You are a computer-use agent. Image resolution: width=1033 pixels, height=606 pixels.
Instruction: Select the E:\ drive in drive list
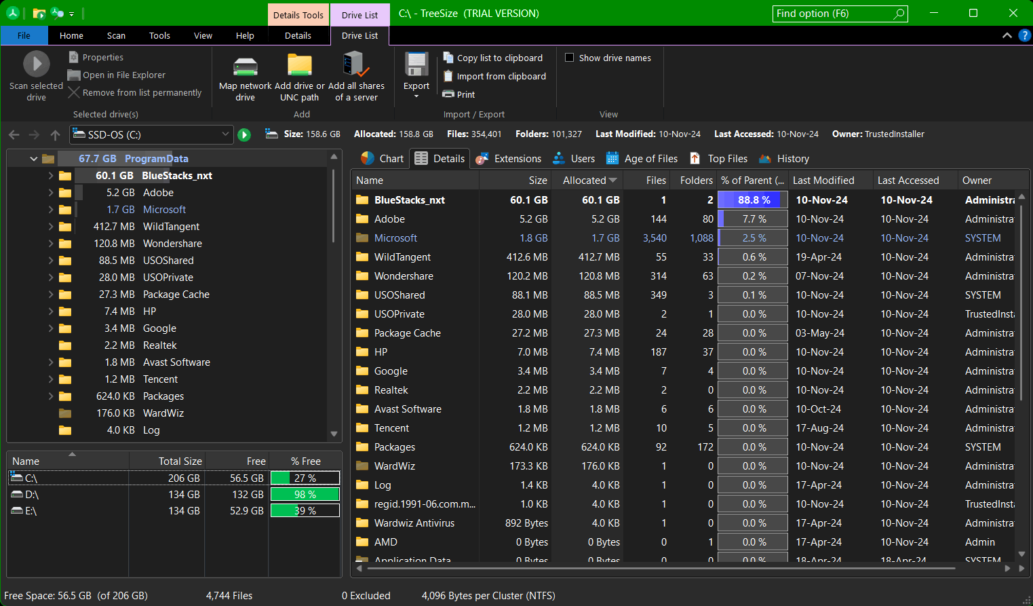tap(173, 511)
